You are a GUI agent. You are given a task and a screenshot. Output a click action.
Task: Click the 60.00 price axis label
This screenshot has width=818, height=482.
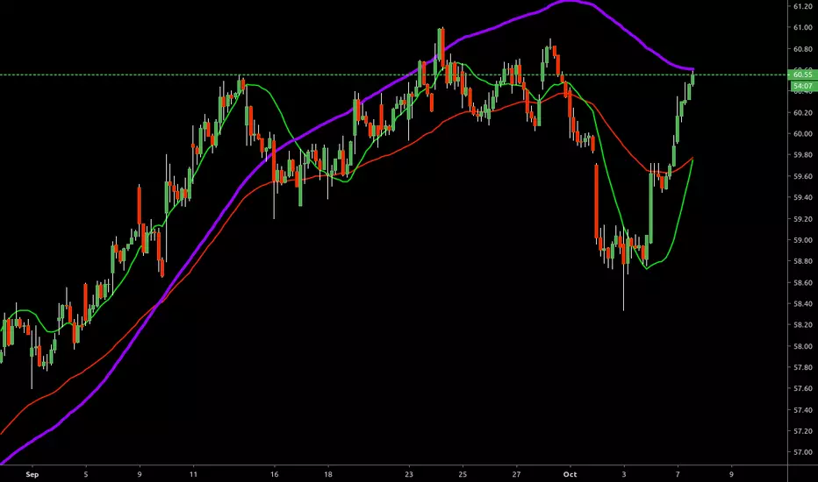[802, 134]
